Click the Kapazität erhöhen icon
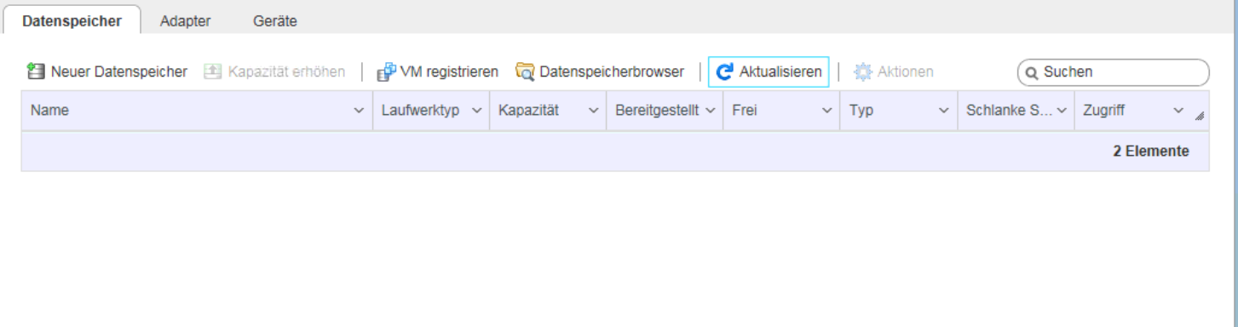This screenshot has height=327, width=1238. (x=212, y=72)
